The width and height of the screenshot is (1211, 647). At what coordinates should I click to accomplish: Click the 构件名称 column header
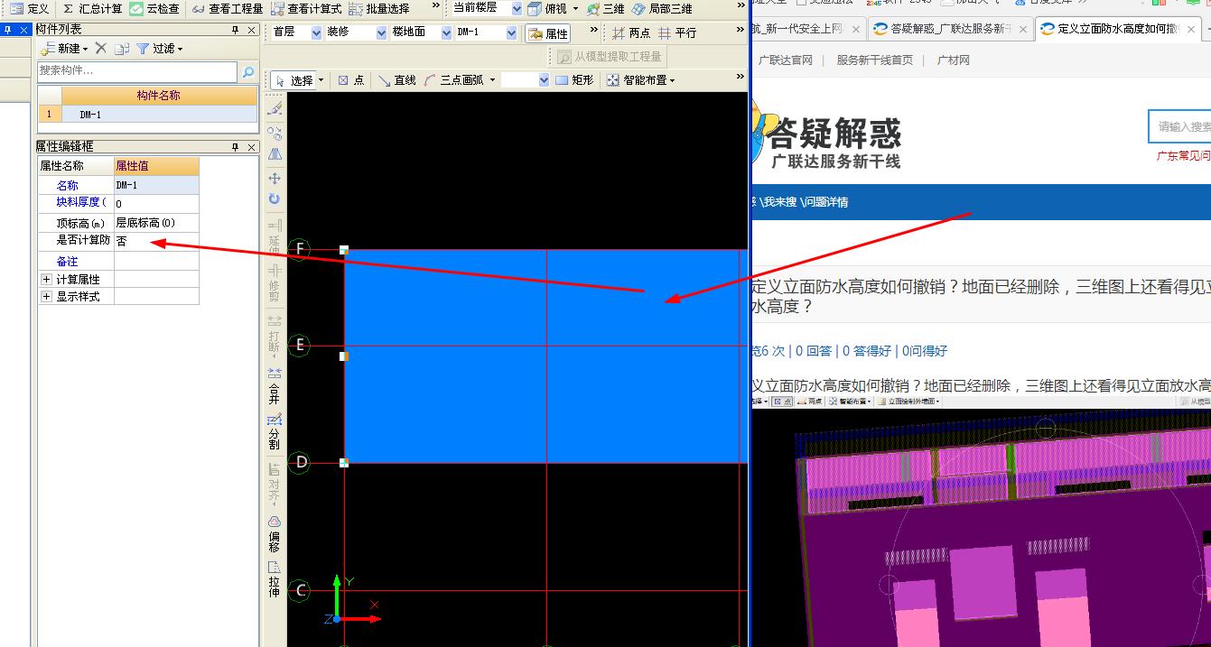tap(159, 96)
